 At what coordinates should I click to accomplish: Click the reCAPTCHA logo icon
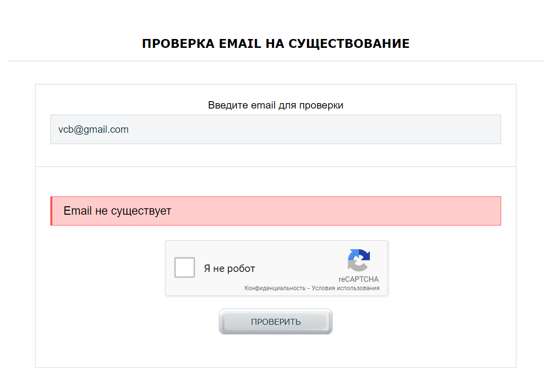359,260
